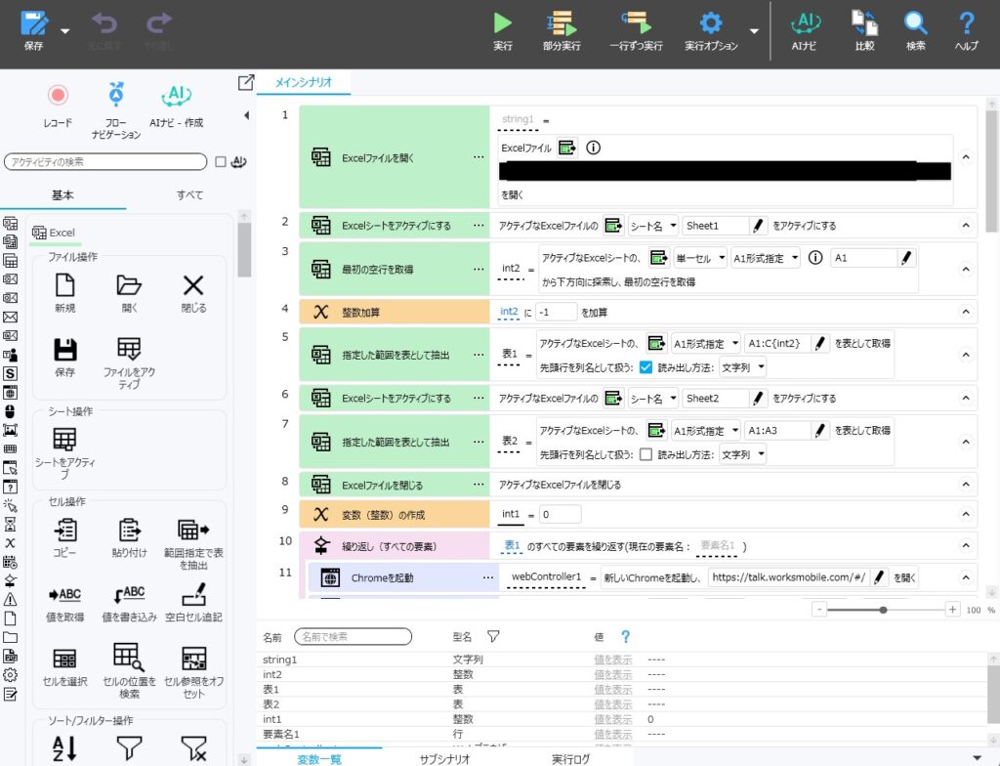
Task: Open ヘルプ help
Action: pos(966,30)
